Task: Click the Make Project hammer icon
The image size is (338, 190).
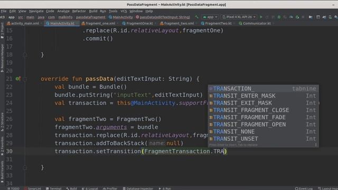Action: pyautogui.click(x=196, y=17)
